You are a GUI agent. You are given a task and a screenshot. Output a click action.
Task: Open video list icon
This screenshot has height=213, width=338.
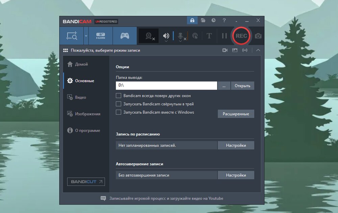[225, 50]
